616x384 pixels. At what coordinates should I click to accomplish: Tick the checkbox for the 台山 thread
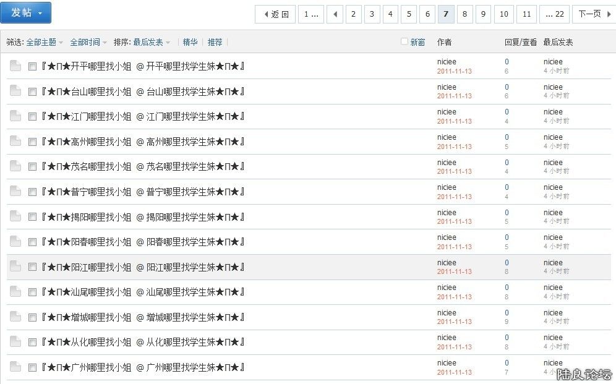pos(33,92)
